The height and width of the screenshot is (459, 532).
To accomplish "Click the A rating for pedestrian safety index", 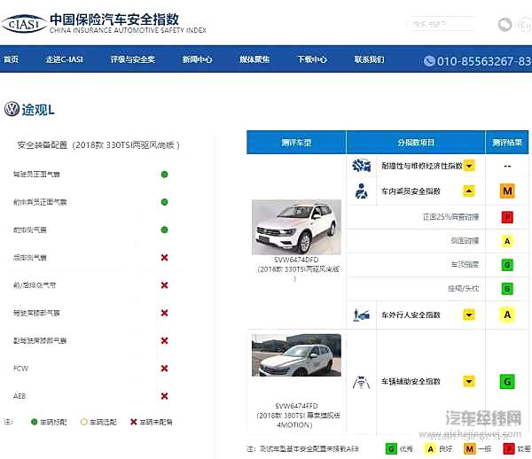I will [507, 315].
